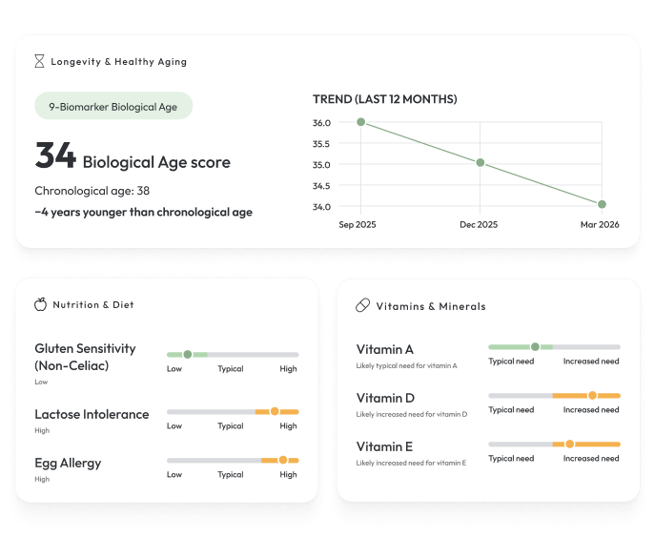Click the small 'High' result under Egg Allergy

[42, 479]
